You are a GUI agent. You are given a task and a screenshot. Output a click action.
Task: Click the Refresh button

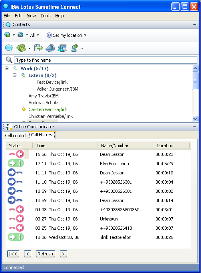coord(45,254)
